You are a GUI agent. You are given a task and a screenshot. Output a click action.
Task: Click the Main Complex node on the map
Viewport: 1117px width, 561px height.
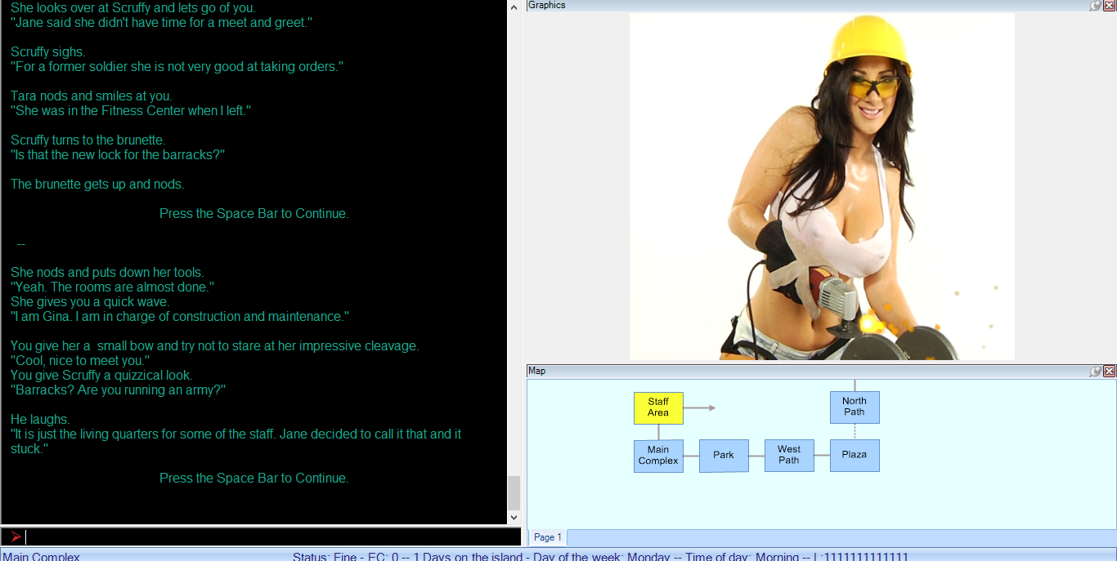pos(658,456)
